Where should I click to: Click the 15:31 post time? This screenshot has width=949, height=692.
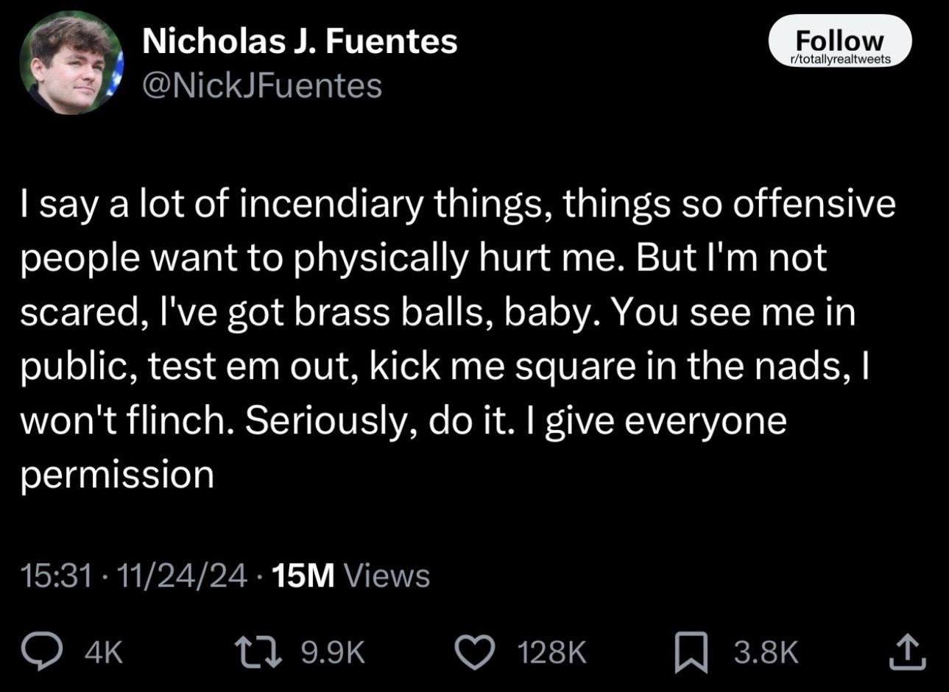(55, 576)
